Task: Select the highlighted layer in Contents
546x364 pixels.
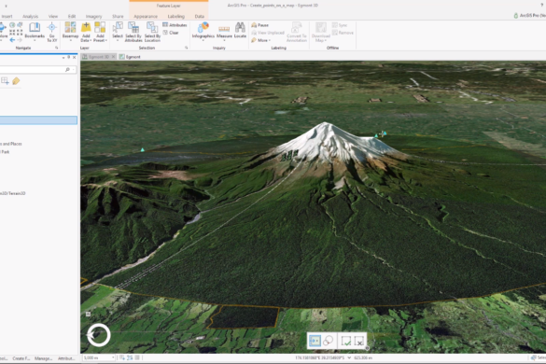Action: point(38,120)
